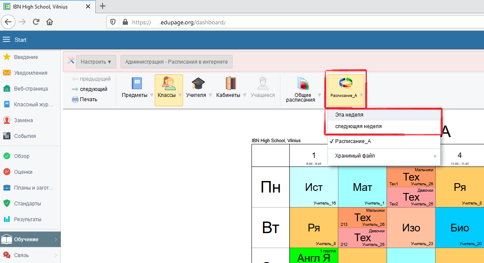The image size is (484, 263).
Task: Expand the Предметы dropdown arrow
Action: (x=151, y=95)
